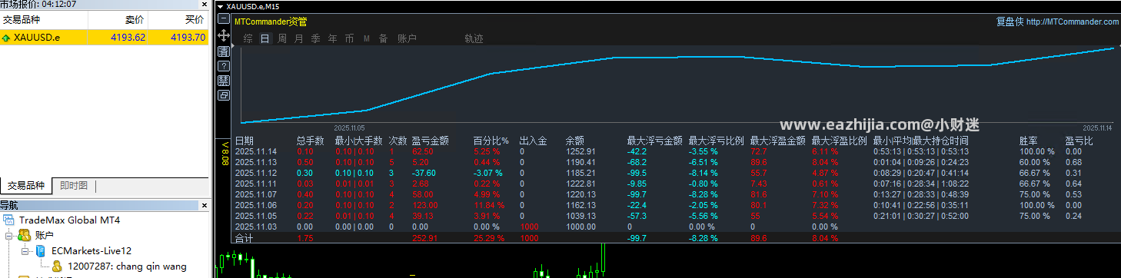Click the 余额 column header

575,141
